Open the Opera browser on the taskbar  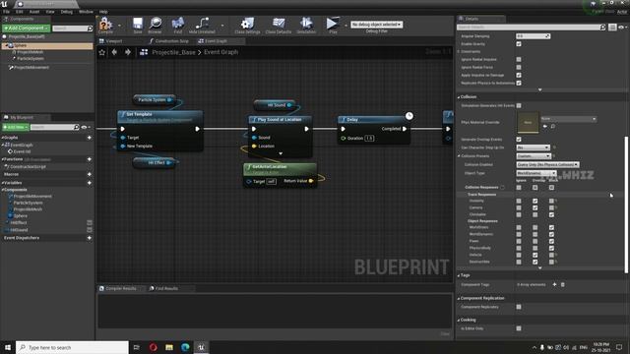click(x=154, y=347)
